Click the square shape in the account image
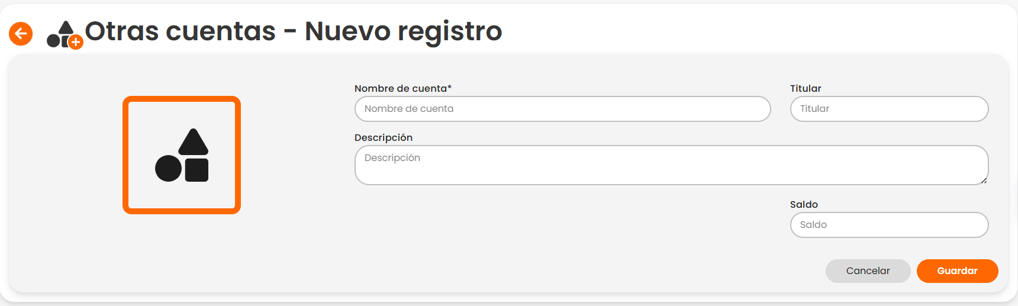 197,170
